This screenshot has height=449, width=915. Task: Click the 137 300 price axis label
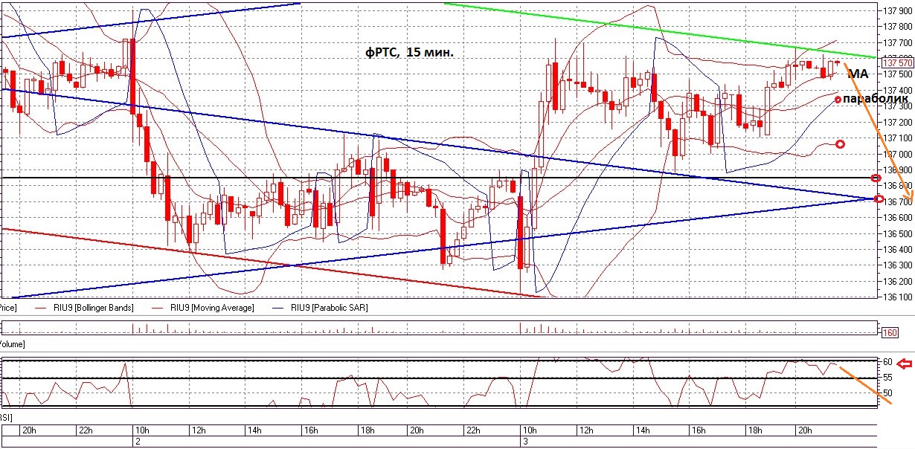(x=896, y=106)
